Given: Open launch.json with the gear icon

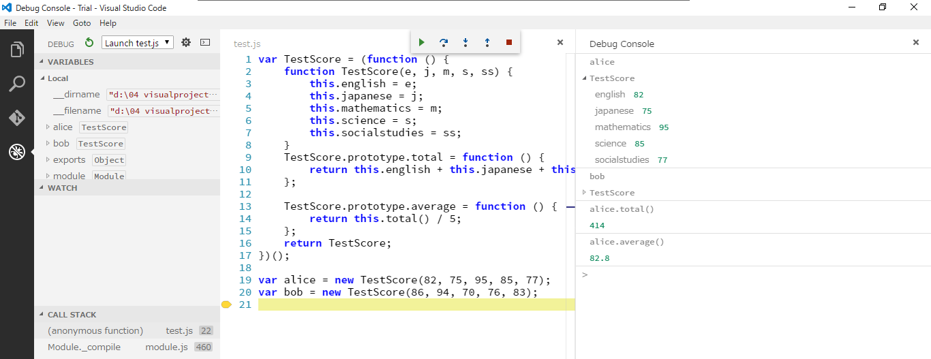Looking at the screenshot, I should [x=186, y=43].
